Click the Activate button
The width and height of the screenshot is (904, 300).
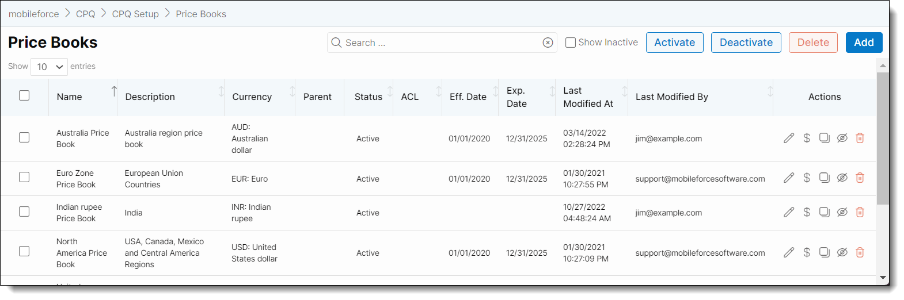[675, 43]
